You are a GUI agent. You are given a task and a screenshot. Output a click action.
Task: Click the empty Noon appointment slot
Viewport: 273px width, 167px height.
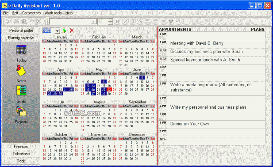tap(216, 69)
